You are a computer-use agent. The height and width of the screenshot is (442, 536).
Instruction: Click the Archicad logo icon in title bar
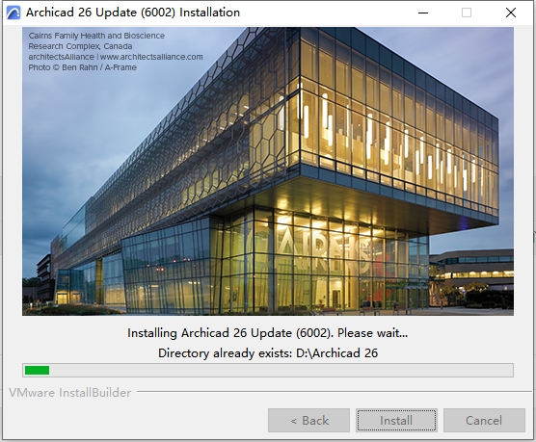pyautogui.click(x=13, y=13)
